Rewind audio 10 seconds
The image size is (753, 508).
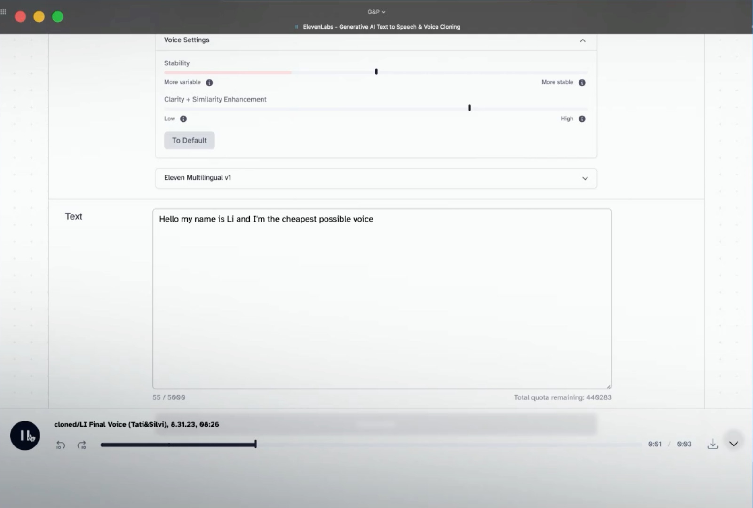[x=61, y=445]
